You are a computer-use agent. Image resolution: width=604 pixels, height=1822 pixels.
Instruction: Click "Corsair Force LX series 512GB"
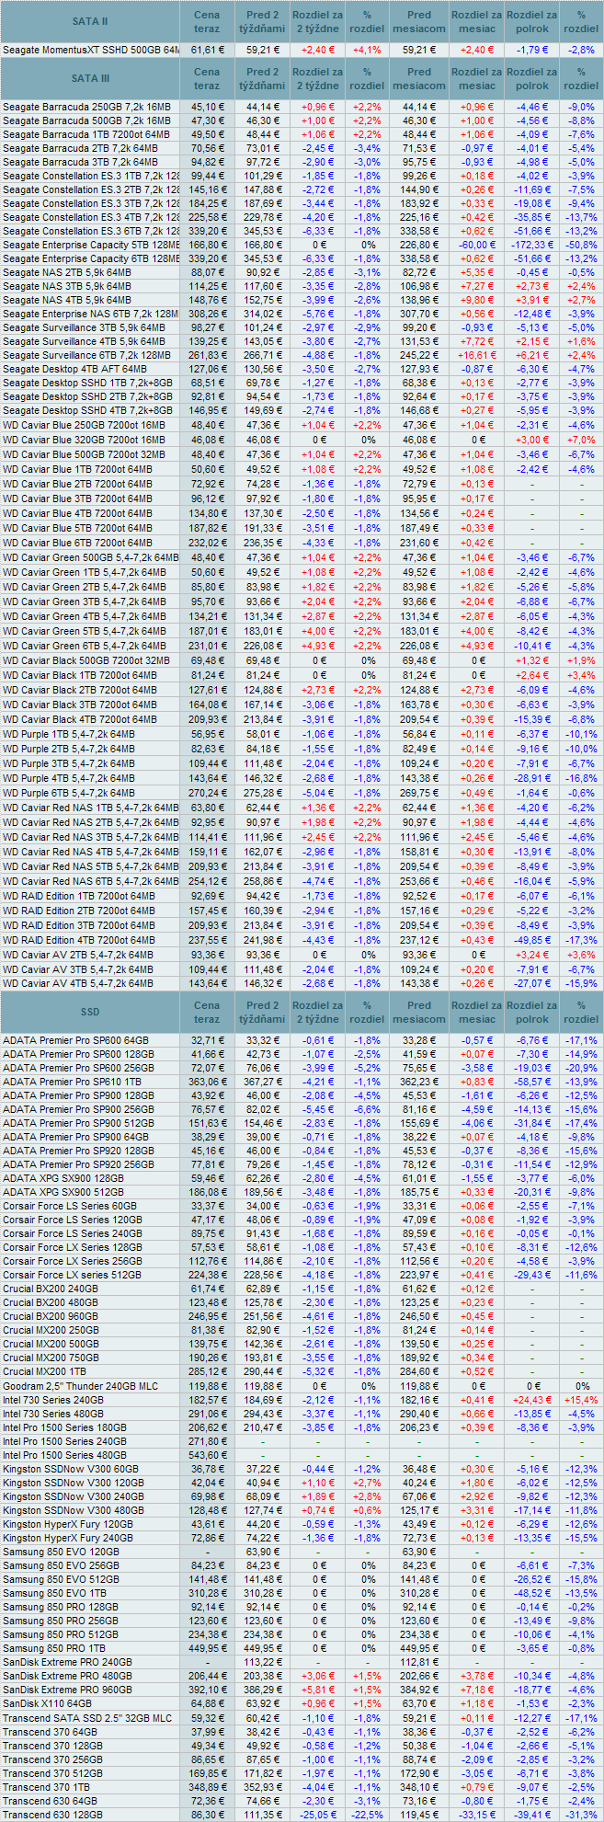(72, 1275)
